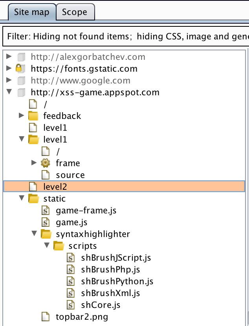Click the game-frame.js script file icon

(46, 211)
